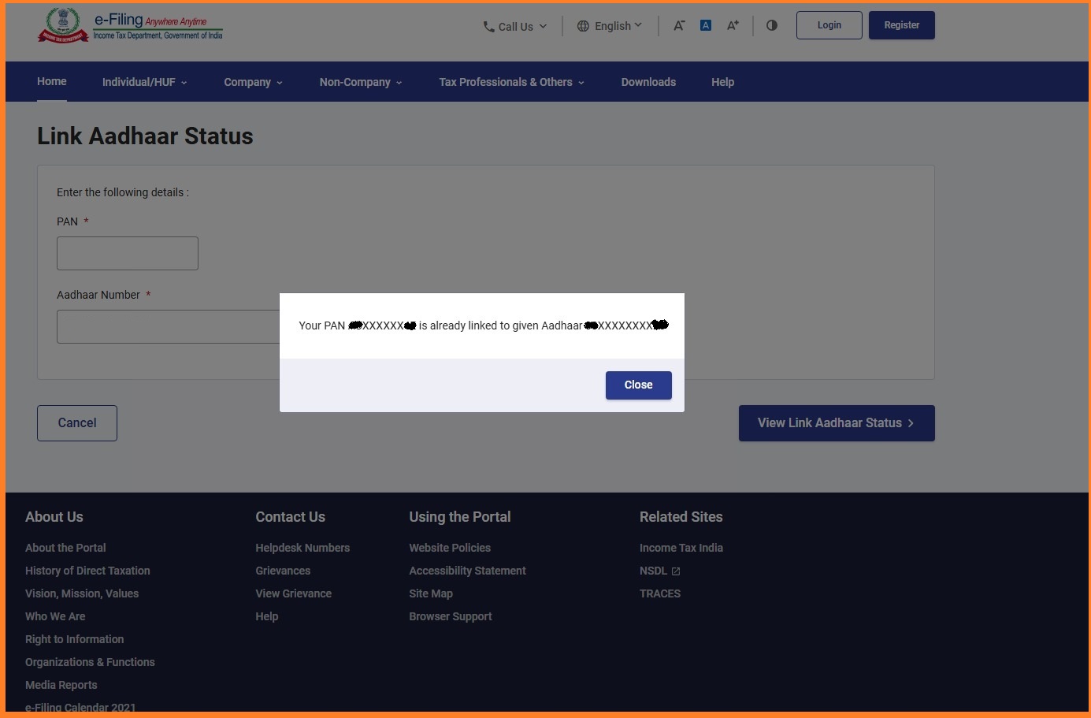Click the Login button
Viewport: 1091px width, 718px height.
coord(829,25)
